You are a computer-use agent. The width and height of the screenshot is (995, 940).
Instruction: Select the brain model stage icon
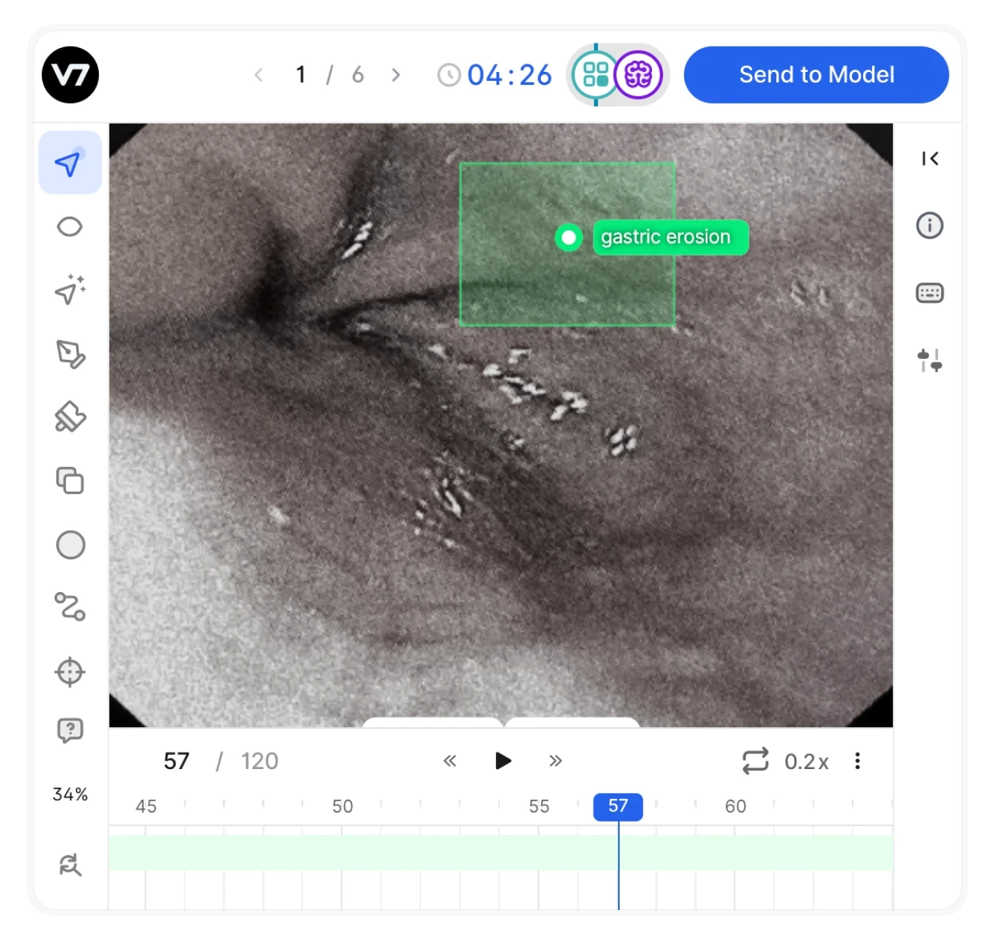click(x=638, y=75)
